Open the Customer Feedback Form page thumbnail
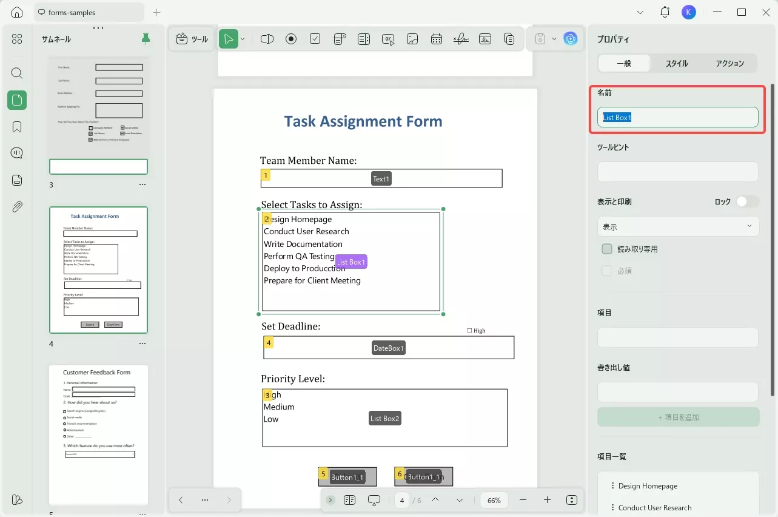 click(x=98, y=435)
